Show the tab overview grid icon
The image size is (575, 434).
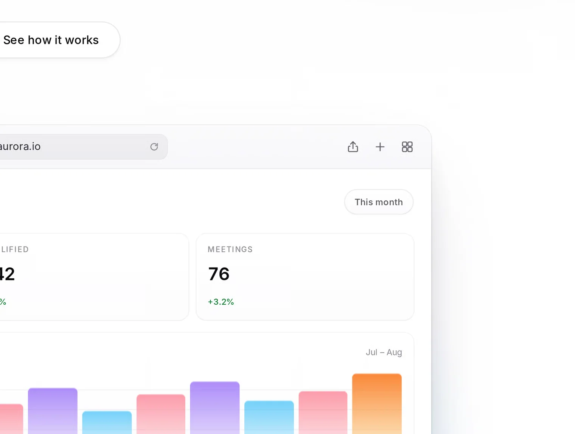(407, 147)
